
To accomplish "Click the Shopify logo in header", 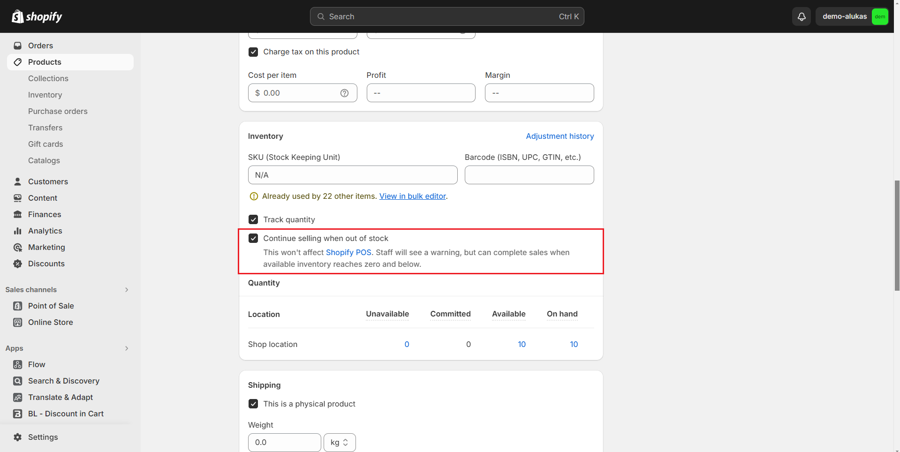I will point(37,16).
